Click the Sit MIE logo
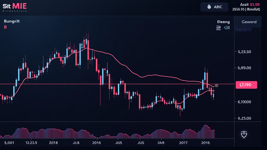 pos(14,6)
